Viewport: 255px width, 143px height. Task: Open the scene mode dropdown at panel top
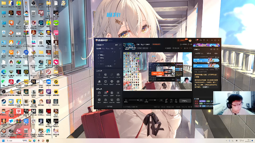tap(100, 45)
